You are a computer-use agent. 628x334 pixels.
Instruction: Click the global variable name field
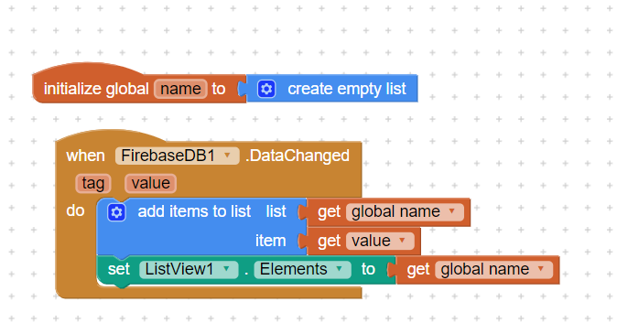click(180, 89)
